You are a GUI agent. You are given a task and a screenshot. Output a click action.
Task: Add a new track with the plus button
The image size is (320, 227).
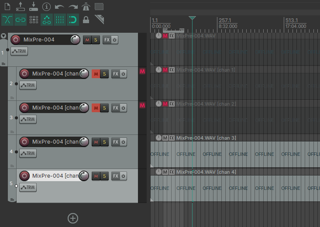(73, 218)
